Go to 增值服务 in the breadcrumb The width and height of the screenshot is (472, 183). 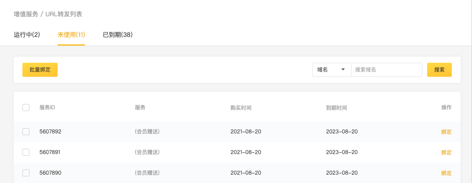(x=26, y=14)
